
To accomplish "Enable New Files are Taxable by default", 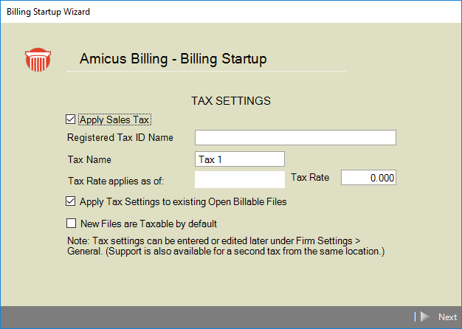I will [71, 224].
